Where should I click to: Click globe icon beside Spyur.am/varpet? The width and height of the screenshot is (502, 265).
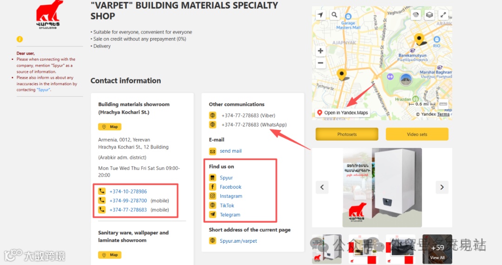[212, 241]
